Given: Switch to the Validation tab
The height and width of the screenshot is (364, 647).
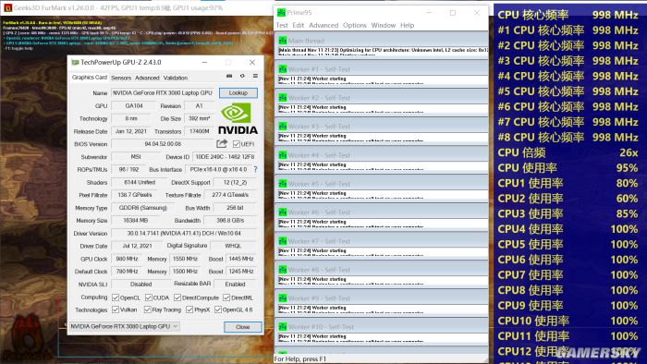Looking at the screenshot, I should tap(176, 78).
